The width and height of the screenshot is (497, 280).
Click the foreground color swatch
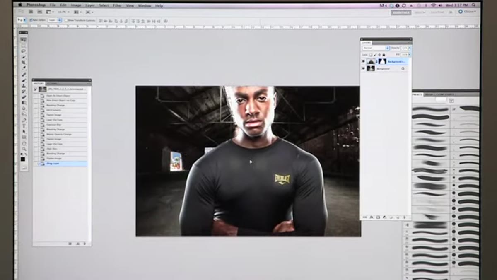tap(22, 159)
